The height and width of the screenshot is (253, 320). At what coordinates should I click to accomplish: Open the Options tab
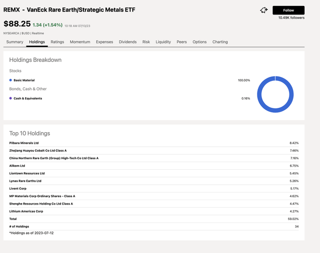199,42
